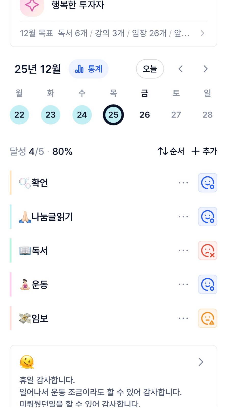
Task: Open the three-dot menu for 독서
Action: 183,251
